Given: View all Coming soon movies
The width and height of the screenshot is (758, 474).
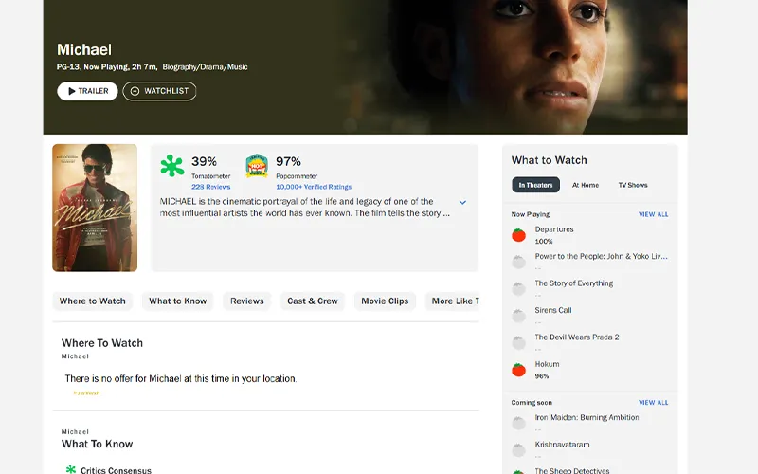Looking at the screenshot, I should tap(653, 402).
